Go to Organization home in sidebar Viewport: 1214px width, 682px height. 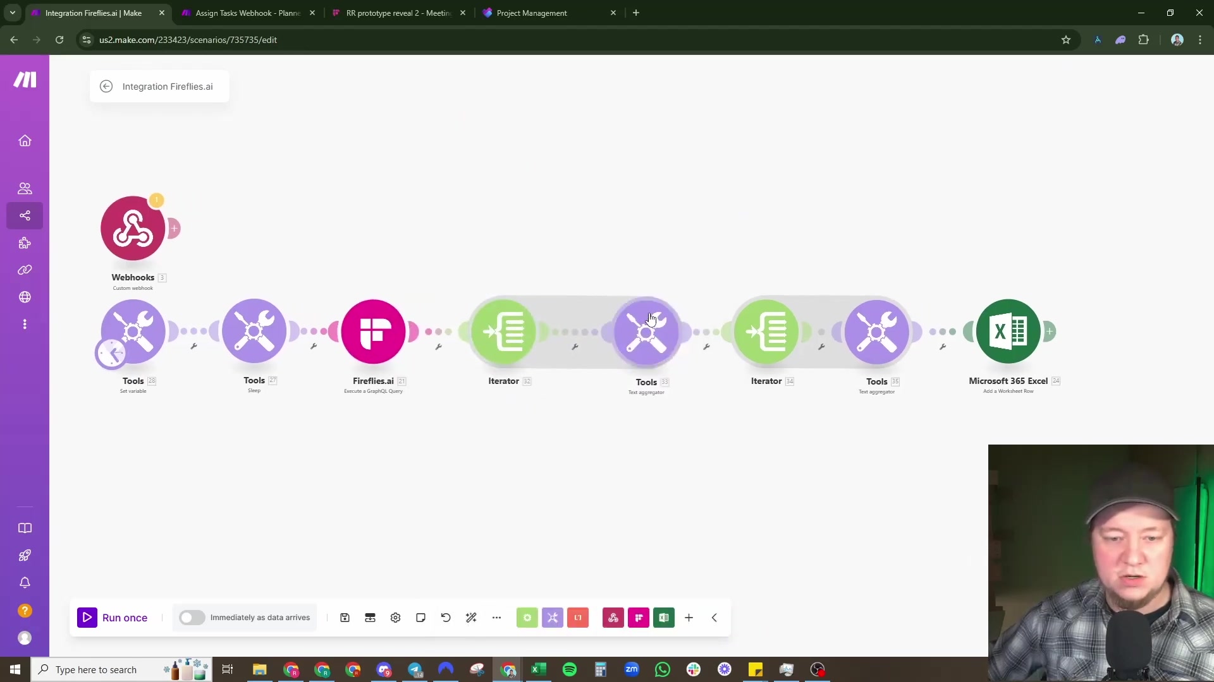[25, 140]
